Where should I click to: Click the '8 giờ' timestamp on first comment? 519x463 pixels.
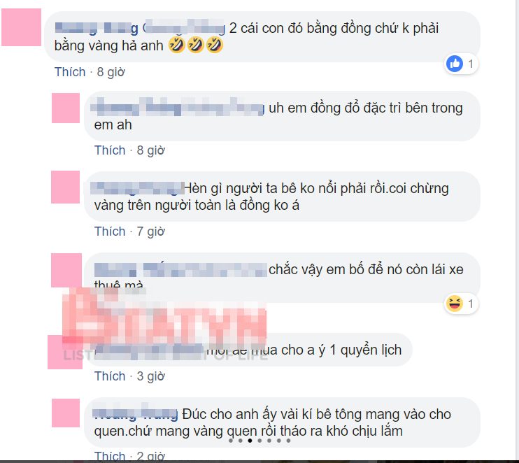click(111, 72)
